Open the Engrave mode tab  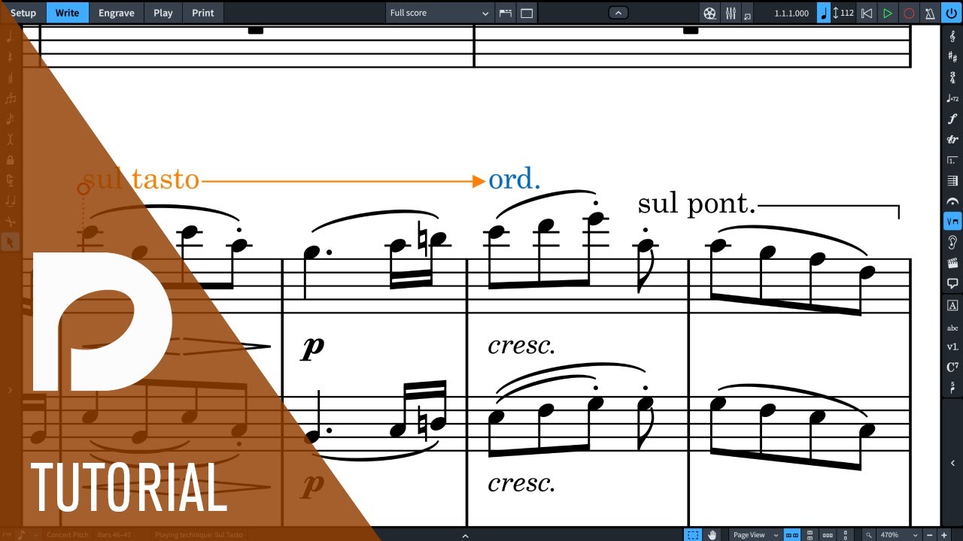(117, 13)
